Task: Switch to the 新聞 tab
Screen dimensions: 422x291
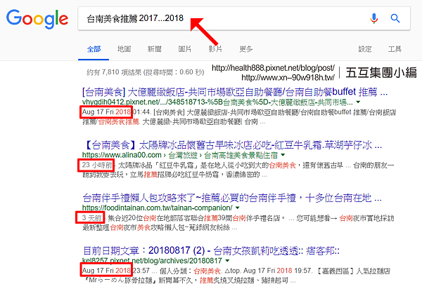Action: [x=155, y=49]
